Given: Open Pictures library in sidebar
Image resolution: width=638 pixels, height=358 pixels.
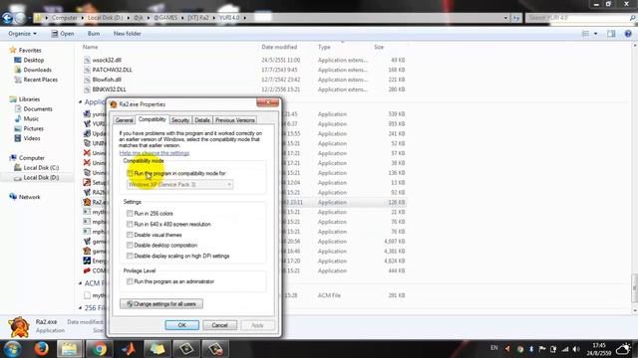Looking at the screenshot, I should pyautogui.click(x=33, y=128).
